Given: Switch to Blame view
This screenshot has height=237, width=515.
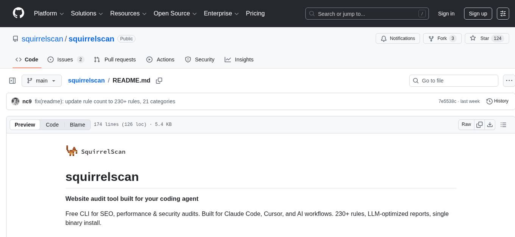Looking at the screenshot, I should pyautogui.click(x=77, y=125).
